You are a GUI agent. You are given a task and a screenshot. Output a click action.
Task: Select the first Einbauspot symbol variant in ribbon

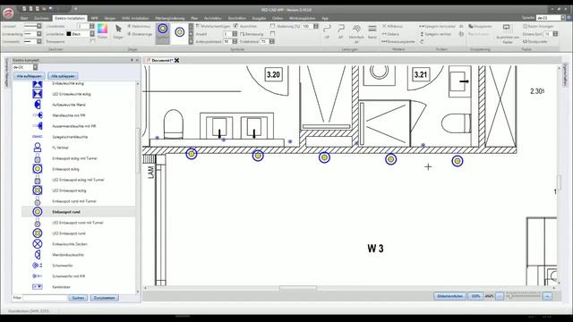coord(163,33)
